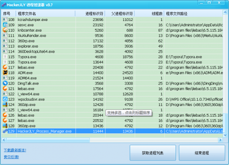Image resolution: width=229 pixels, height=165 pixels.
Task: Click the DingTalk icon in row 120
Action: pyautogui.click(x=5, y=83)
